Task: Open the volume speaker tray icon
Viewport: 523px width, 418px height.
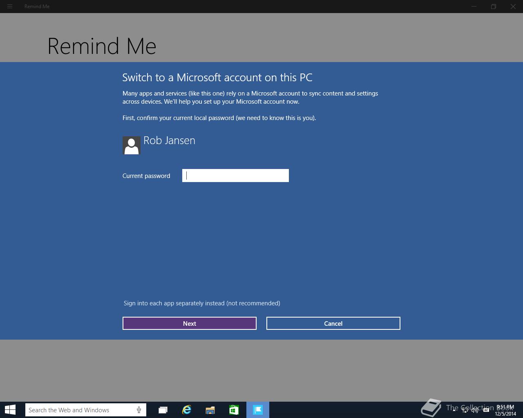Action: 475,410
